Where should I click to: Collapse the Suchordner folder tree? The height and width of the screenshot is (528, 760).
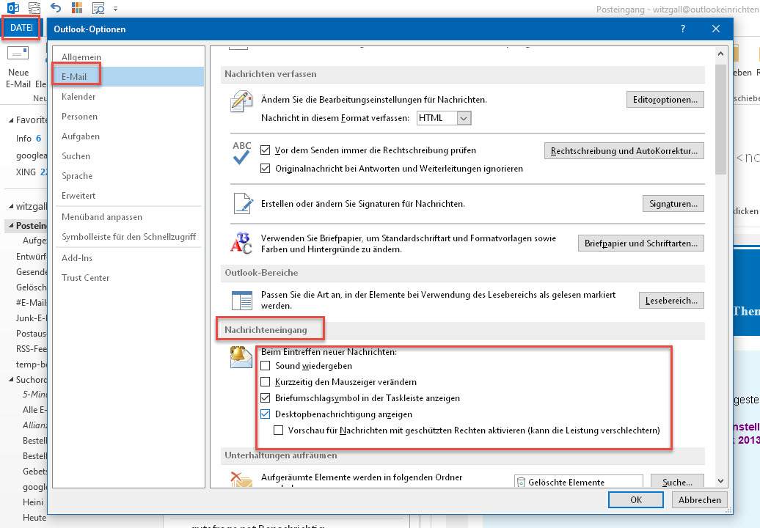click(x=11, y=380)
